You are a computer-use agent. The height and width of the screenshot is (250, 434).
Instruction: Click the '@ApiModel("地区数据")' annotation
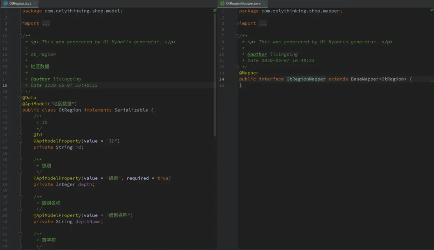(x=50, y=104)
